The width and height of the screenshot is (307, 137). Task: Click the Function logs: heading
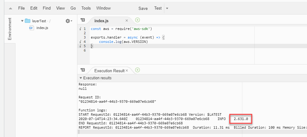pos(93,110)
